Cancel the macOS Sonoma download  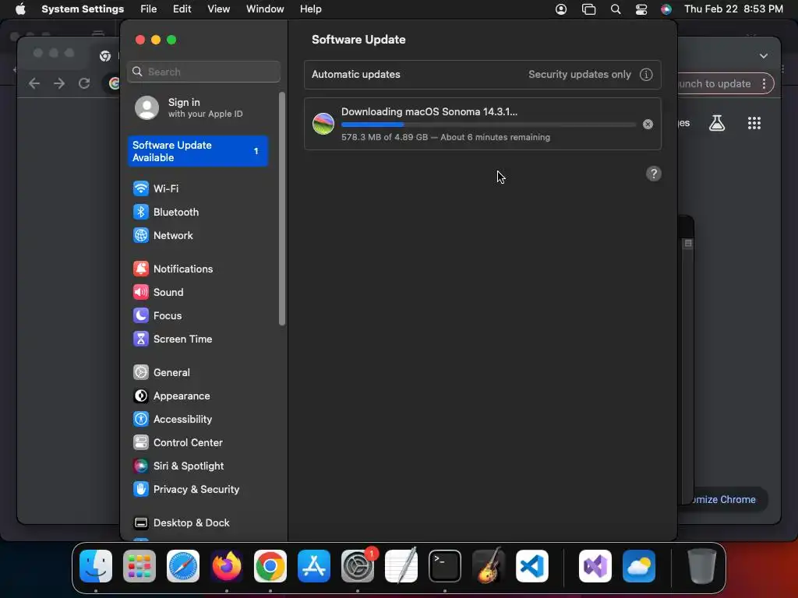648,124
